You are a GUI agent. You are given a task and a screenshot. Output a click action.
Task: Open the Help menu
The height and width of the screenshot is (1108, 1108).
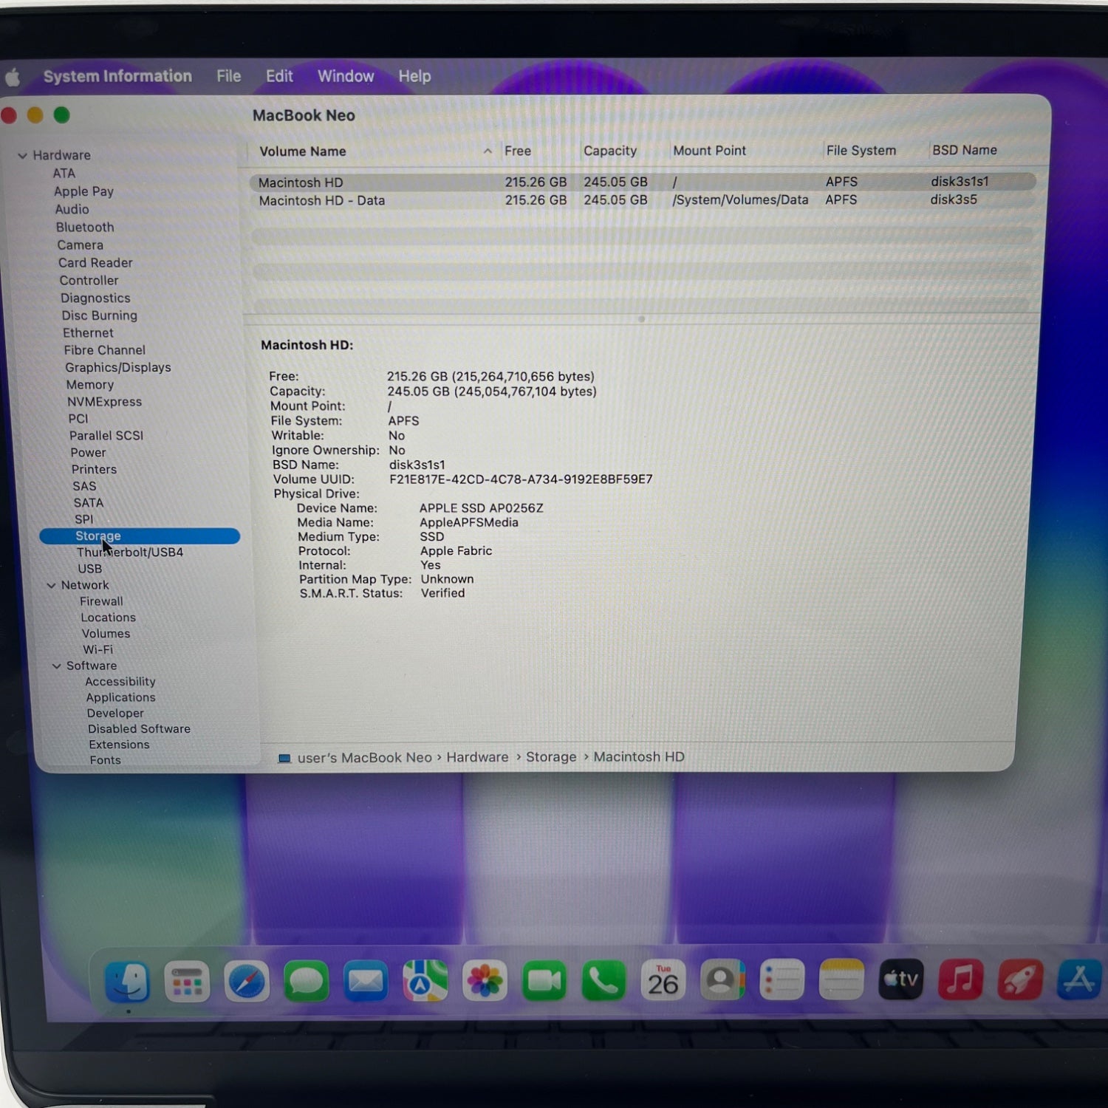point(414,76)
